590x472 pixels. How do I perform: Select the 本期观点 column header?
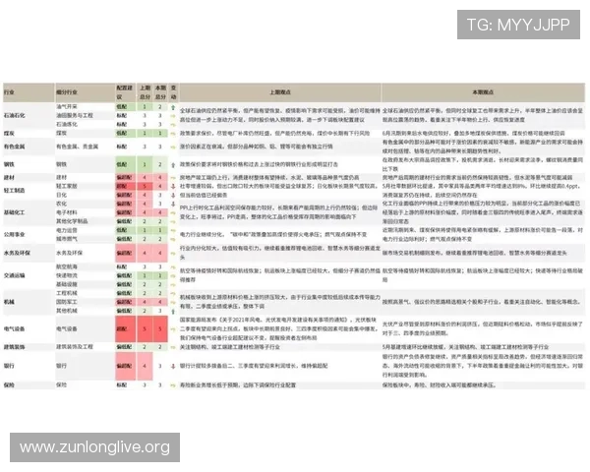[483, 92]
